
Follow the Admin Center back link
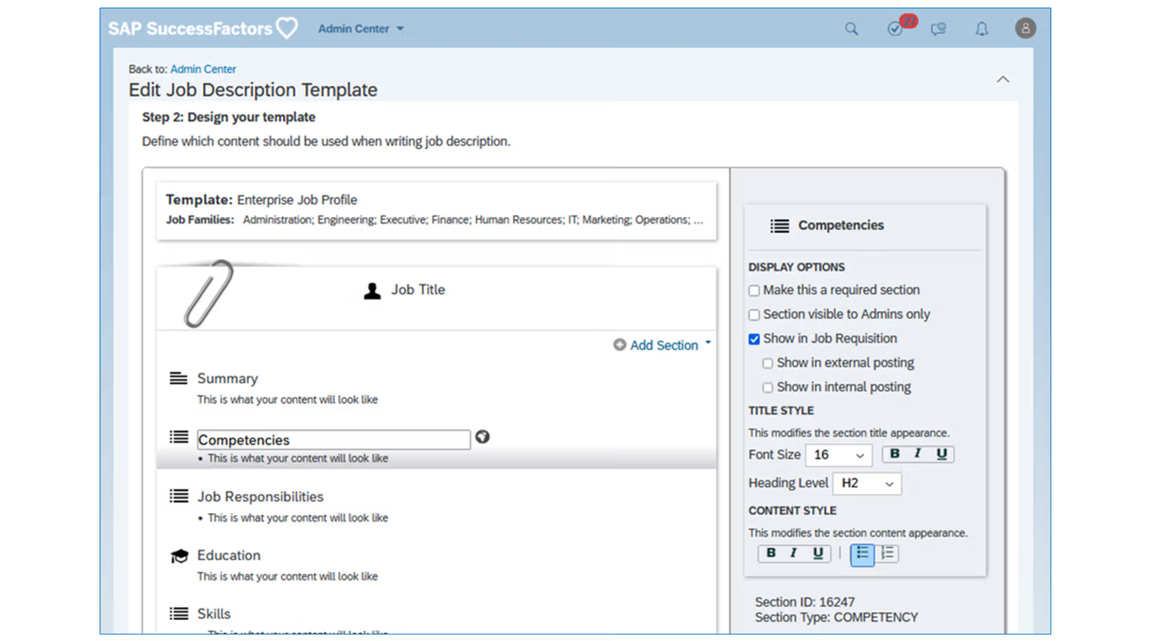click(x=203, y=69)
